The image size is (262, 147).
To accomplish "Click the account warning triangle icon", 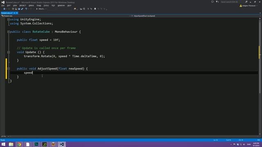I will click(241, 6).
